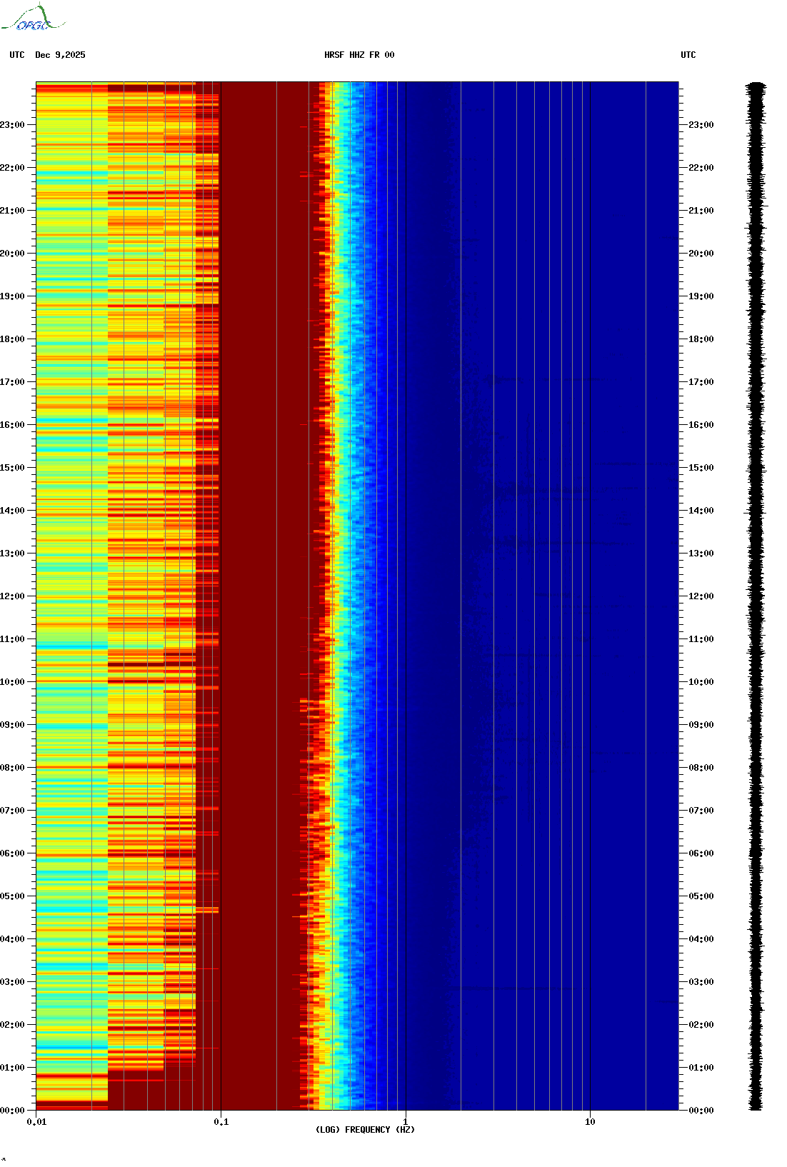Select the 23:00 tick on the left axis
The height and width of the screenshot is (1167, 787).
(13, 125)
